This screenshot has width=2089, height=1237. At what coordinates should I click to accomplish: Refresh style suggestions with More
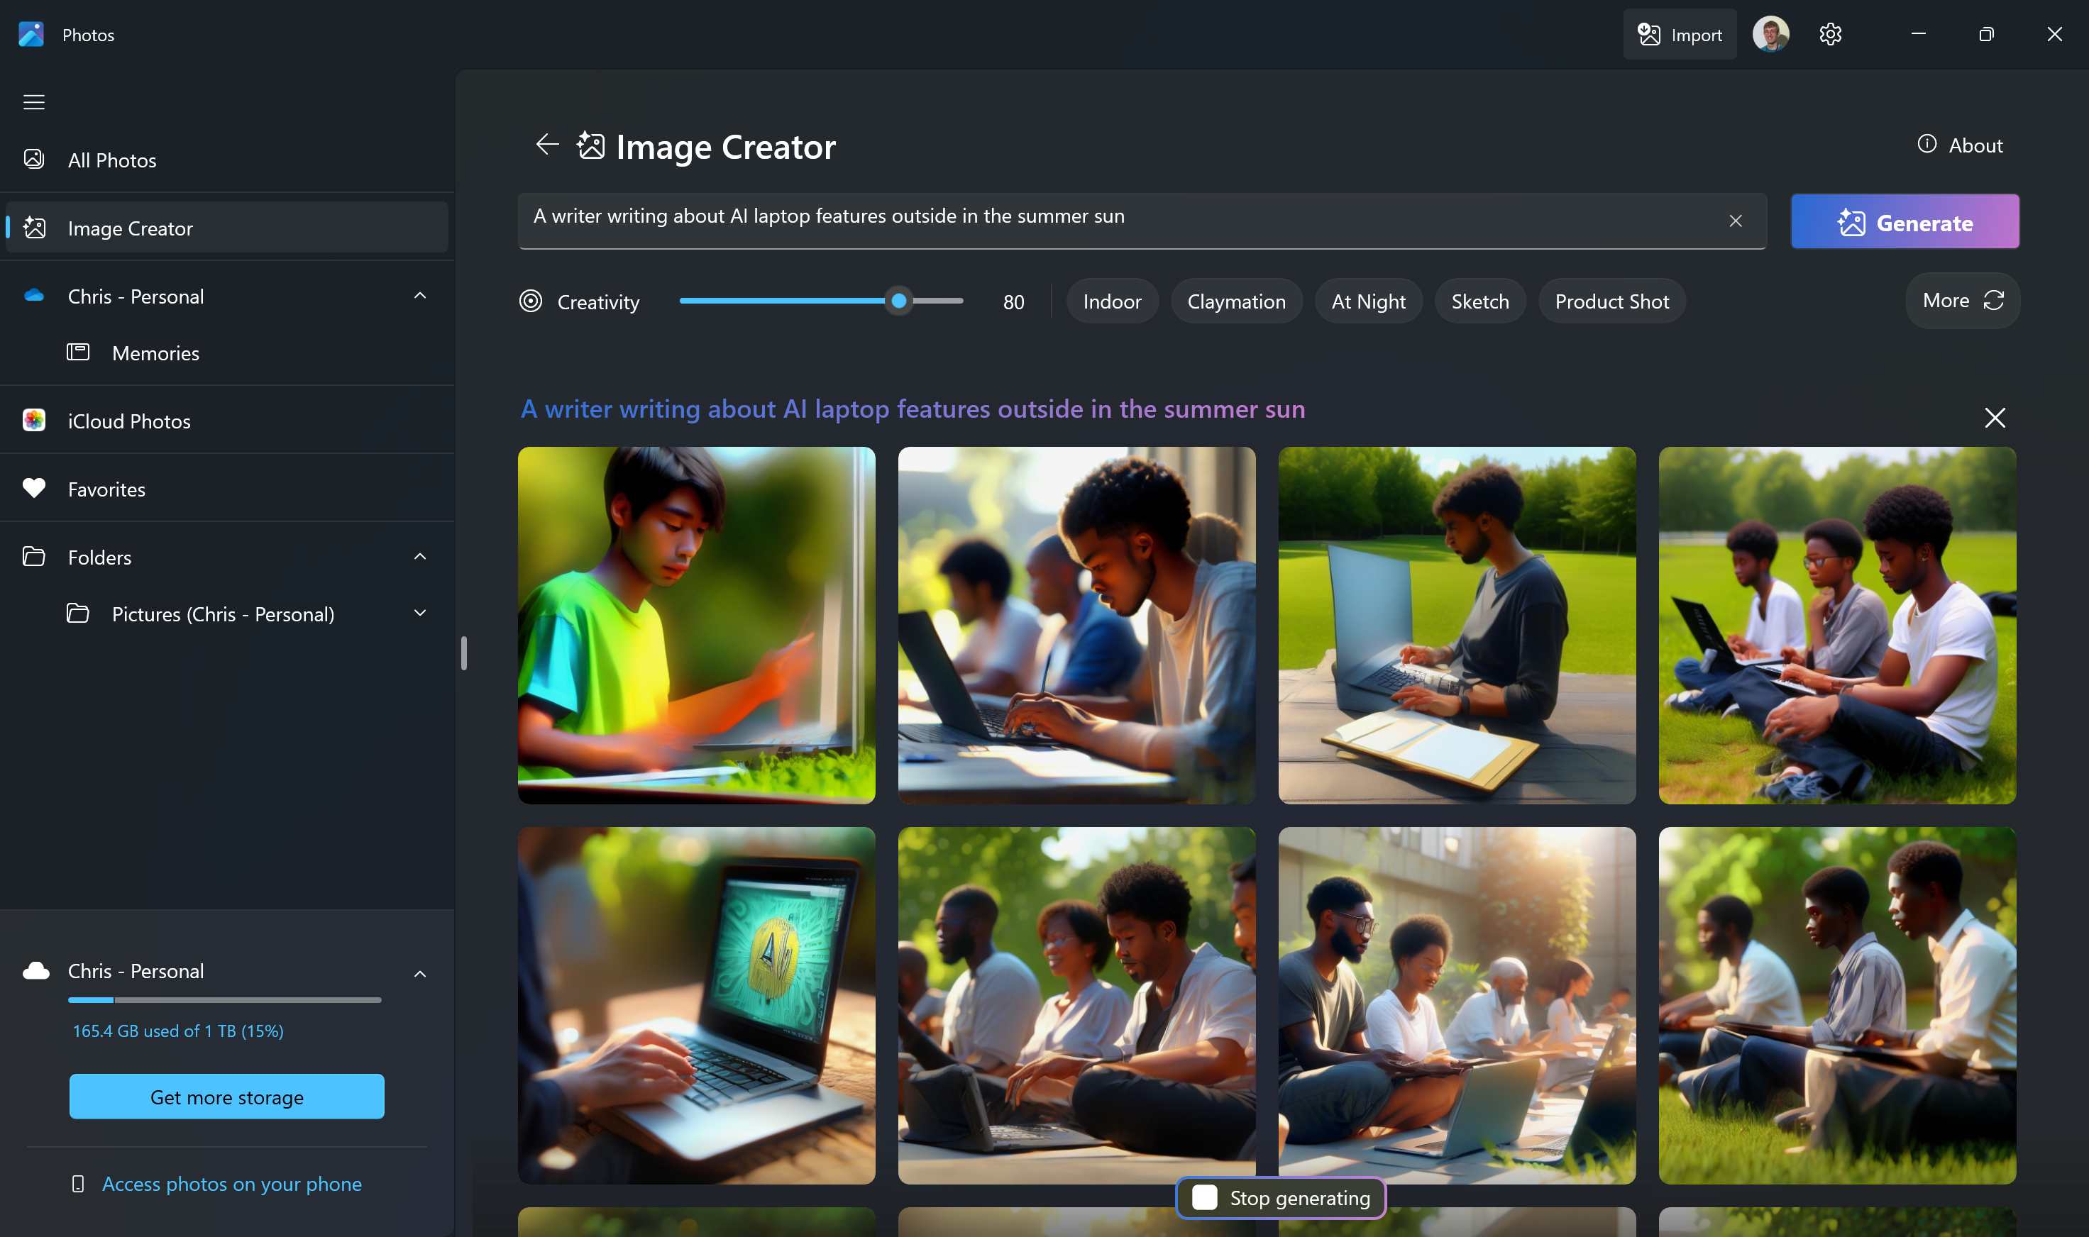click(1962, 301)
